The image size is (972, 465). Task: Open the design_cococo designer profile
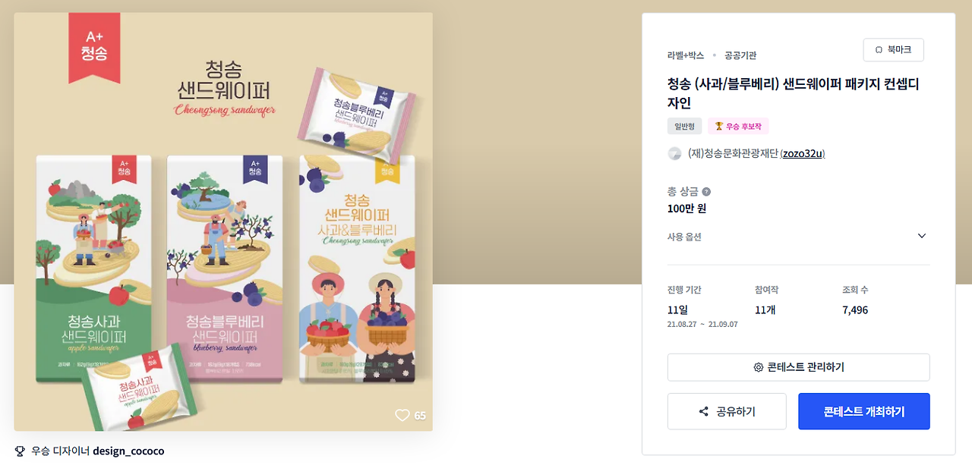(128, 451)
